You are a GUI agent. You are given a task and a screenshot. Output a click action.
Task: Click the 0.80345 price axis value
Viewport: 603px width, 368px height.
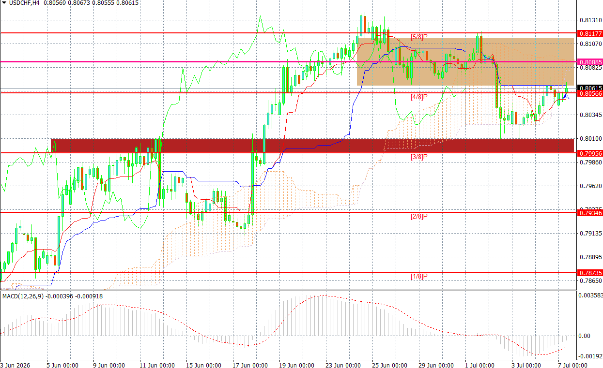pyautogui.click(x=590, y=115)
